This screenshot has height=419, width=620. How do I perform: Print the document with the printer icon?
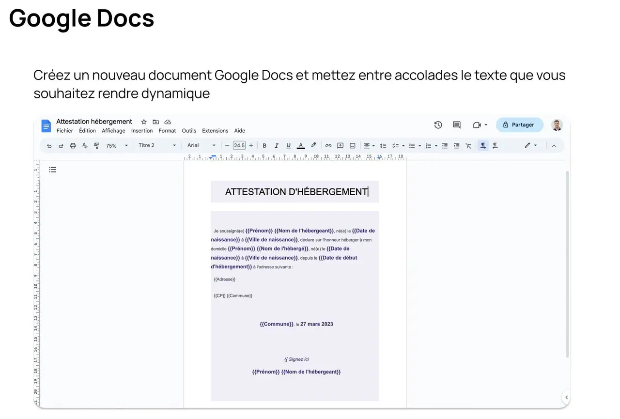[73, 145]
